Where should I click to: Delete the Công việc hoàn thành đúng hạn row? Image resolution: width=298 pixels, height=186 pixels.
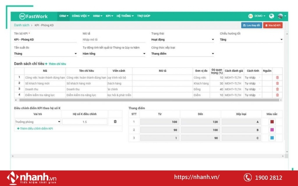click(277, 77)
